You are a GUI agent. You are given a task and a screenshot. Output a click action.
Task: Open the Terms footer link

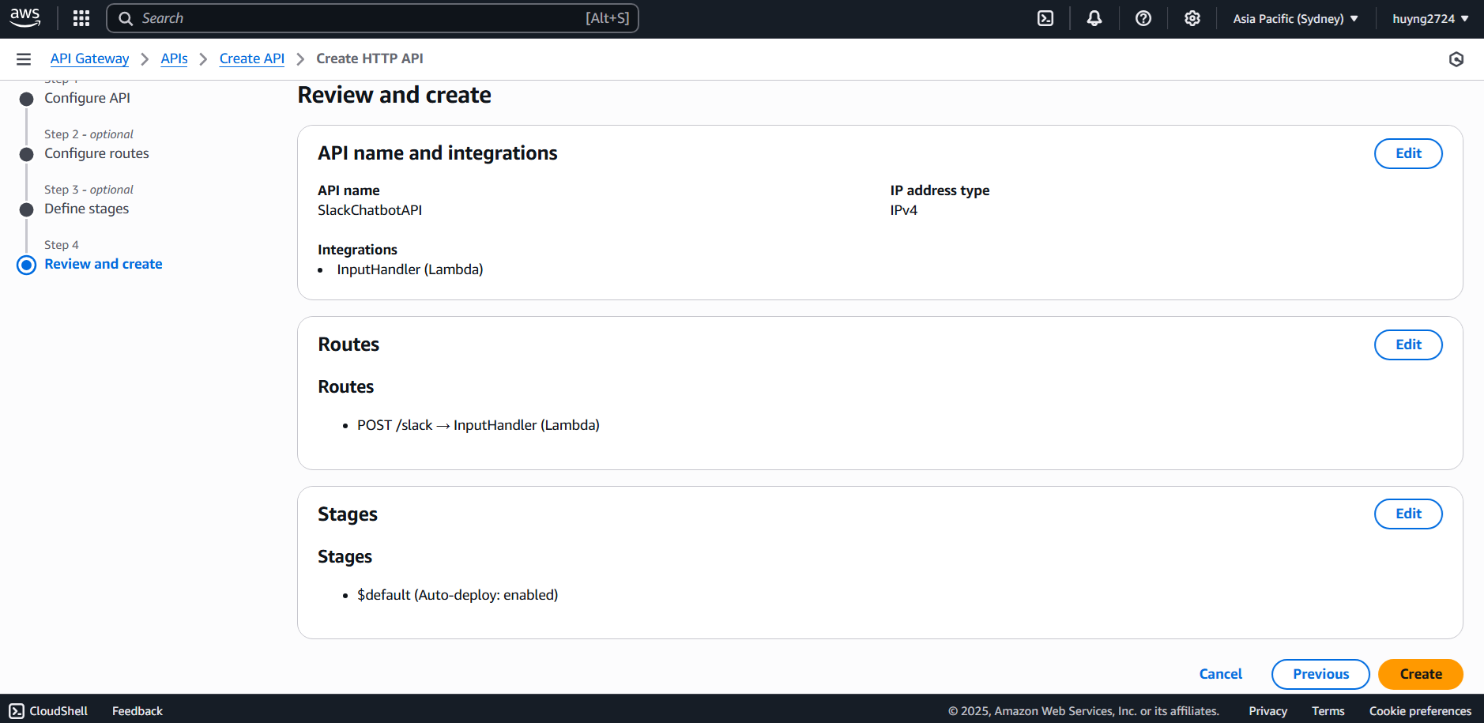point(1328,711)
